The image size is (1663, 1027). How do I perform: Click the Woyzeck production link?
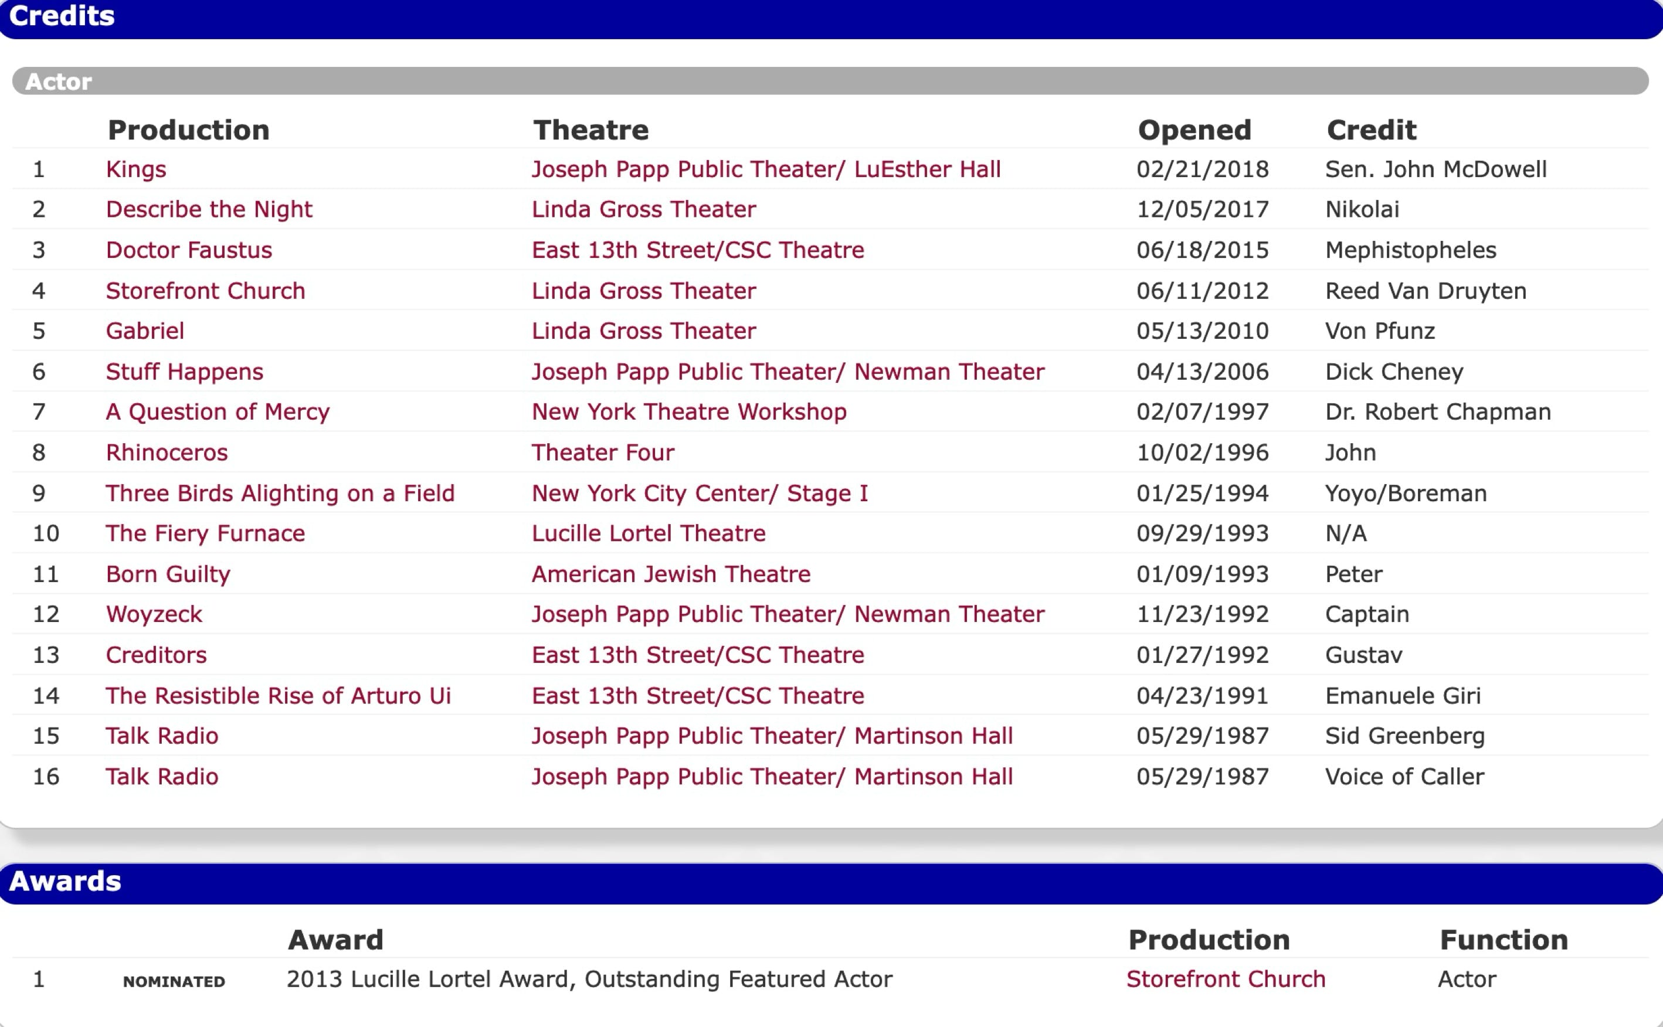pos(154,614)
